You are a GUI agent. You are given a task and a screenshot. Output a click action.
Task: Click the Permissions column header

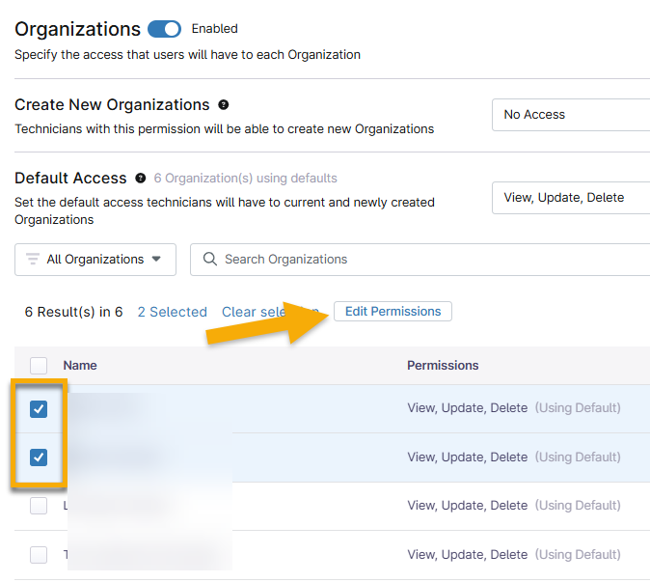point(443,365)
